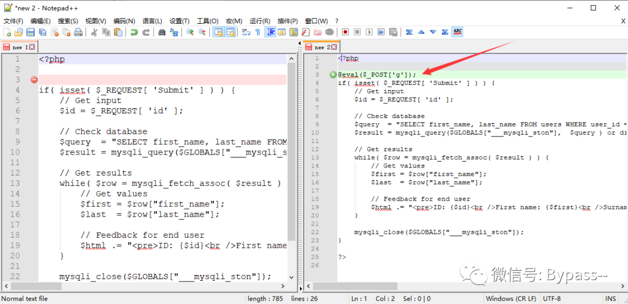
Task: Toggle synchronize horizontal scrolling
Action: [230, 32]
